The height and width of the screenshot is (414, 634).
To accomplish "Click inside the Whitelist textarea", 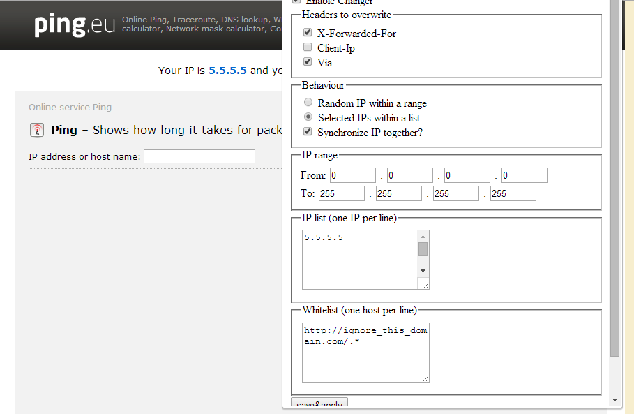I will click(x=365, y=353).
